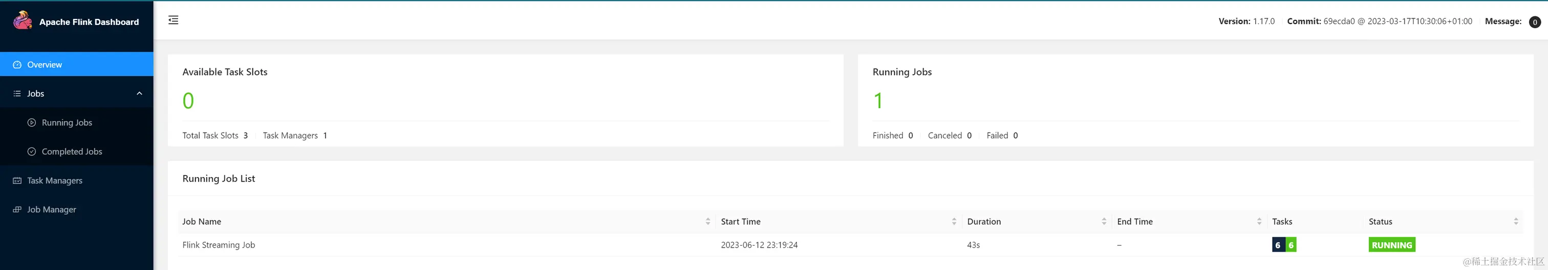Click the Apache Flink squirrel logo

tap(23, 20)
